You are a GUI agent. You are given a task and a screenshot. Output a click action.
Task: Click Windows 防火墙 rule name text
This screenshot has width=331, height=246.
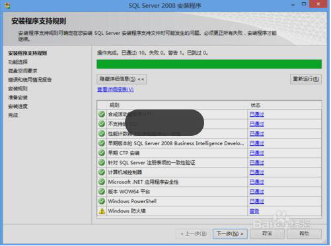pos(127,211)
